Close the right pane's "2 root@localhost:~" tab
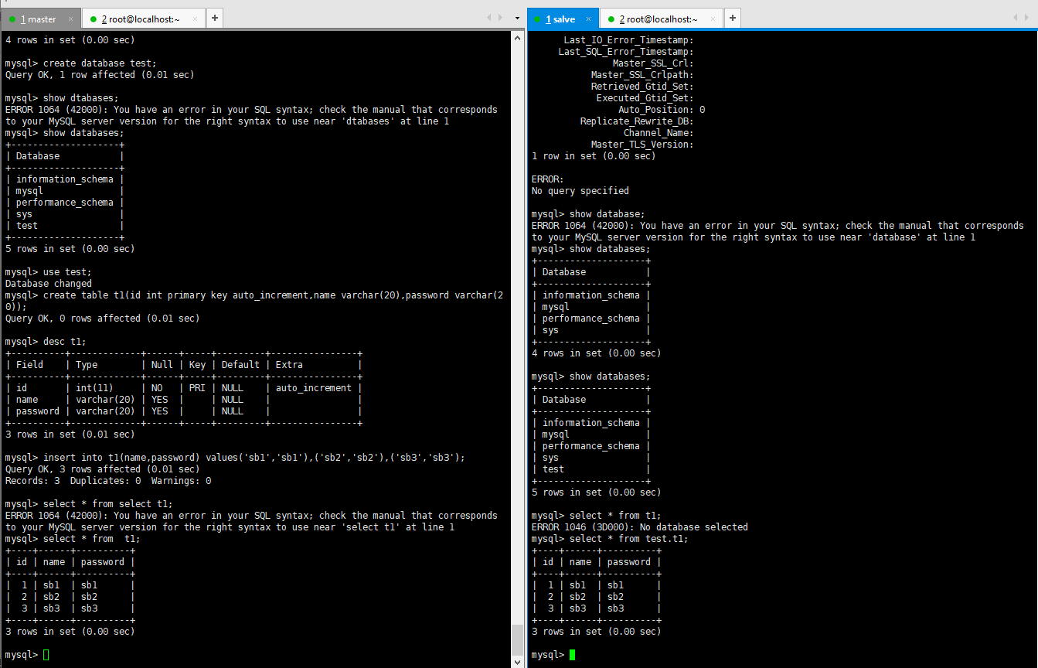 pyautogui.click(x=713, y=19)
